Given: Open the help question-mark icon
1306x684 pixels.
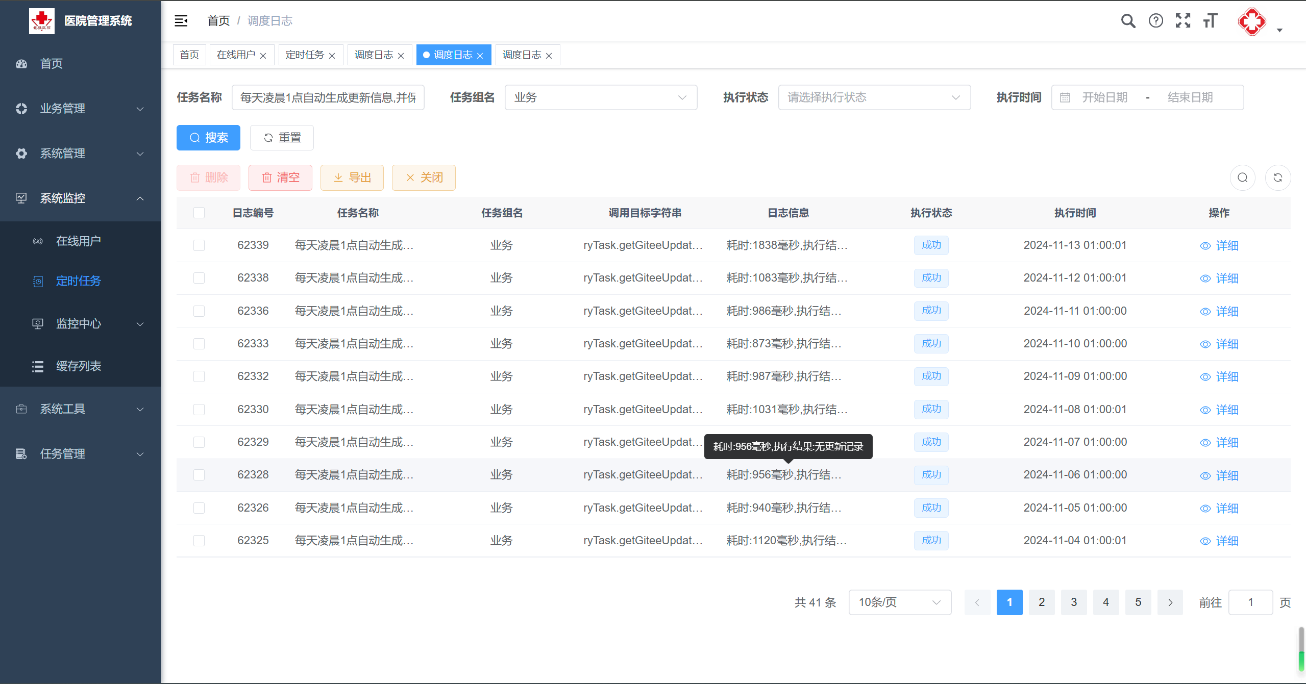Looking at the screenshot, I should click(1155, 21).
